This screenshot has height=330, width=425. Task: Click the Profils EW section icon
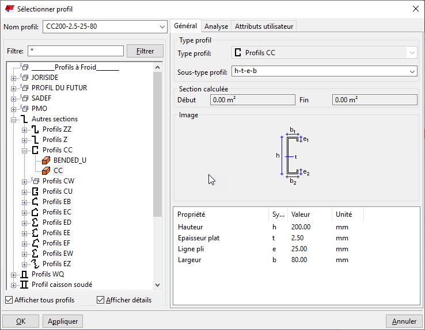(x=35, y=254)
